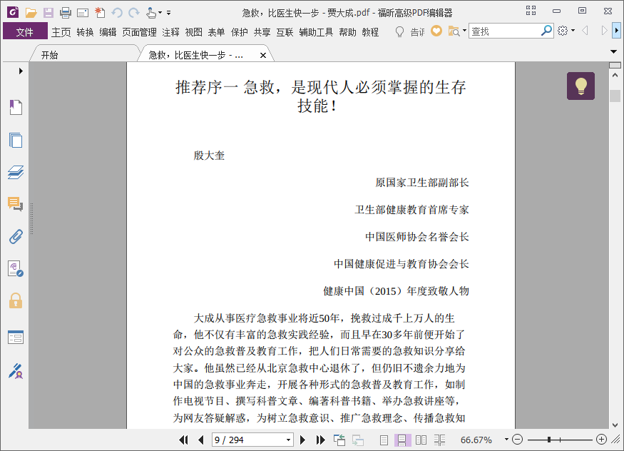Open the page thumbnails panel

coord(16,140)
